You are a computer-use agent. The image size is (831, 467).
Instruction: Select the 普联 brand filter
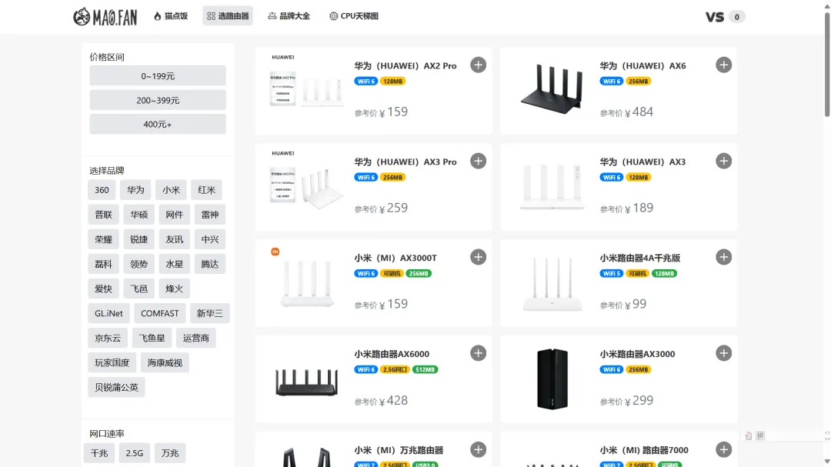pos(103,215)
